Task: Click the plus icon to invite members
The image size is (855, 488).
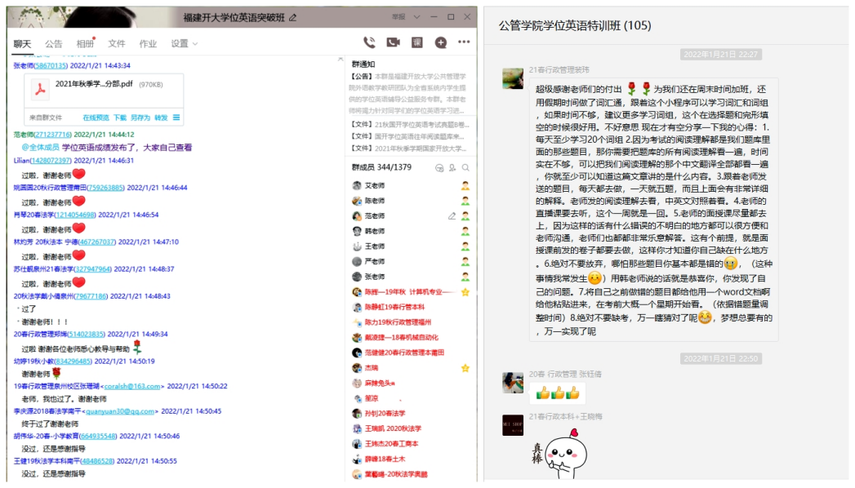Action: (441, 42)
